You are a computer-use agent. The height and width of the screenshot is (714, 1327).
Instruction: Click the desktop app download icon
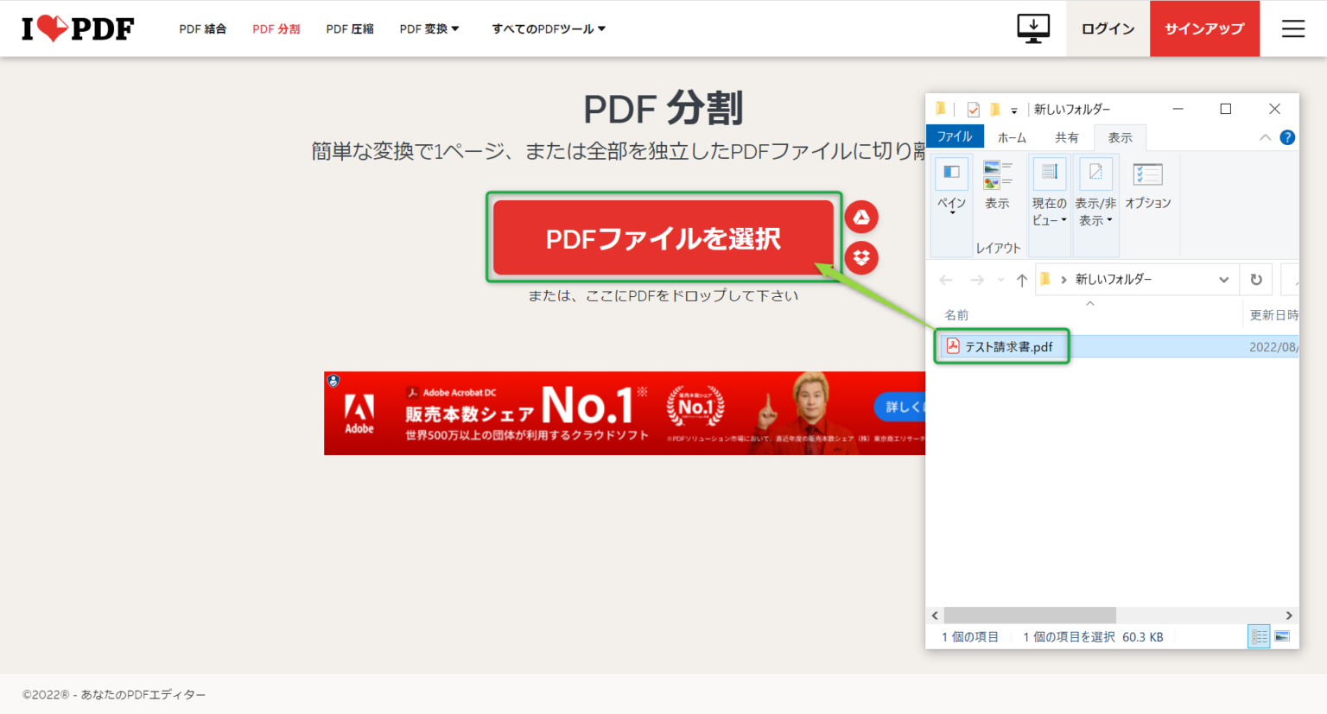pos(1032,28)
